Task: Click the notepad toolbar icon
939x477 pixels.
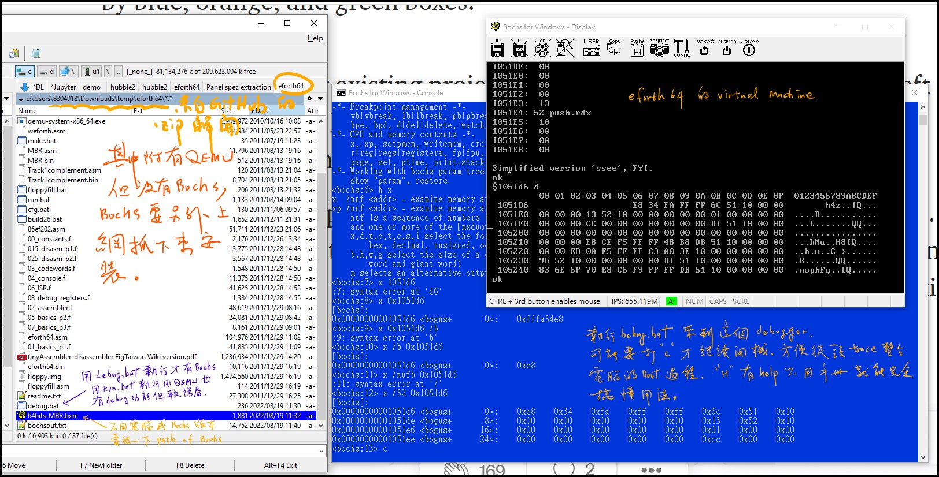Action: 36,53
